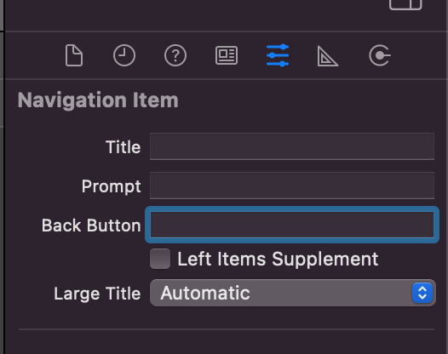The image size is (448, 354).
Task: Toggle the inspector panel visibility icon
Action: pyautogui.click(x=405, y=4)
